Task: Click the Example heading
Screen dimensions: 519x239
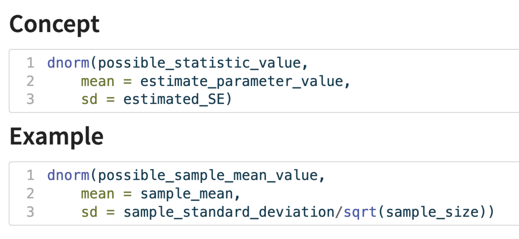Action: [x=56, y=136]
